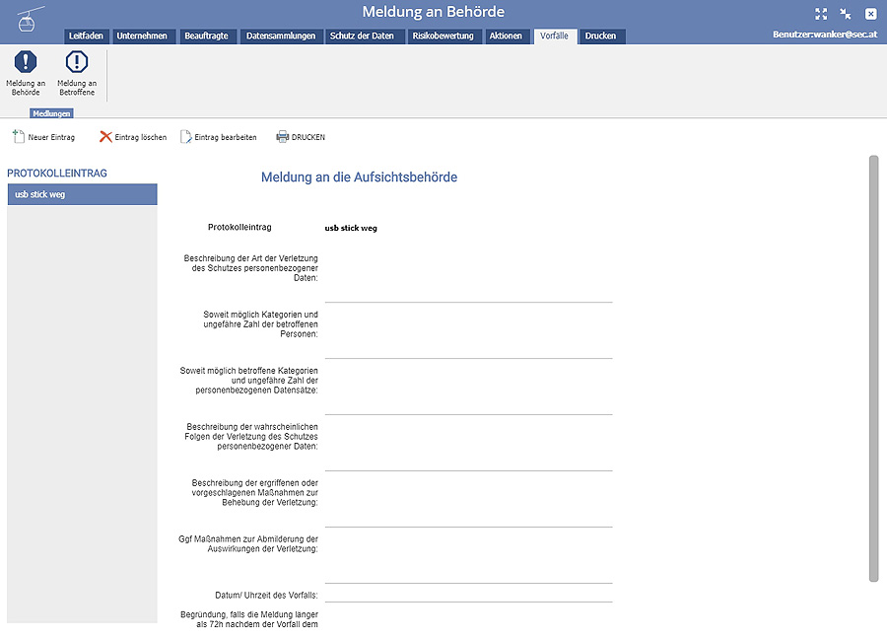
Task: Open the Meldung an Betroffene icon
Action: (77, 62)
